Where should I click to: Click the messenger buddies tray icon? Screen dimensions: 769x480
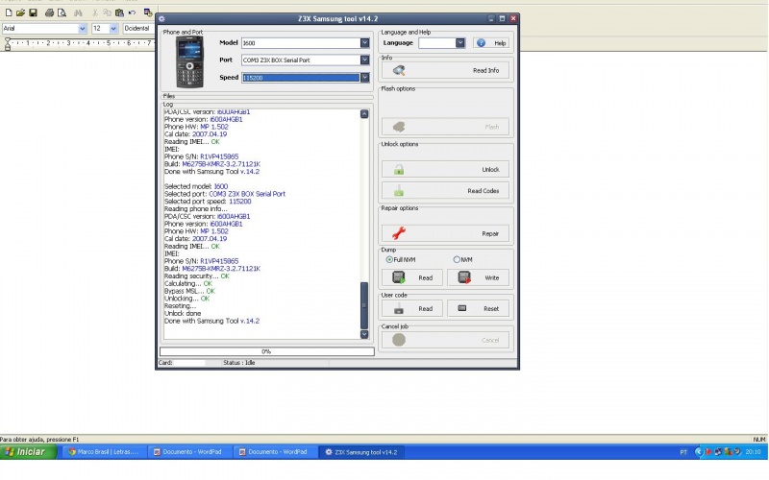coord(728,451)
